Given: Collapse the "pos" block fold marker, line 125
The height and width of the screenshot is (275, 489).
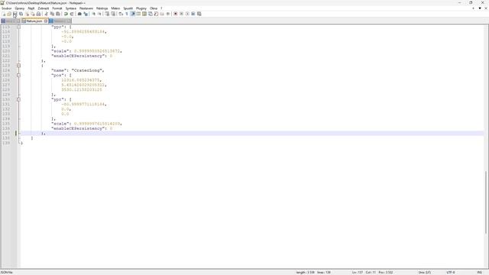Looking at the screenshot, I should tap(18, 75).
